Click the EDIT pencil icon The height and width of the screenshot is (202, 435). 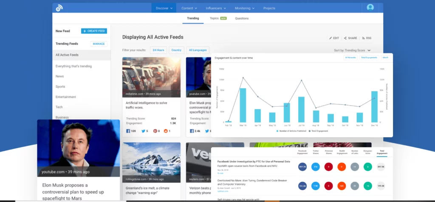330,38
